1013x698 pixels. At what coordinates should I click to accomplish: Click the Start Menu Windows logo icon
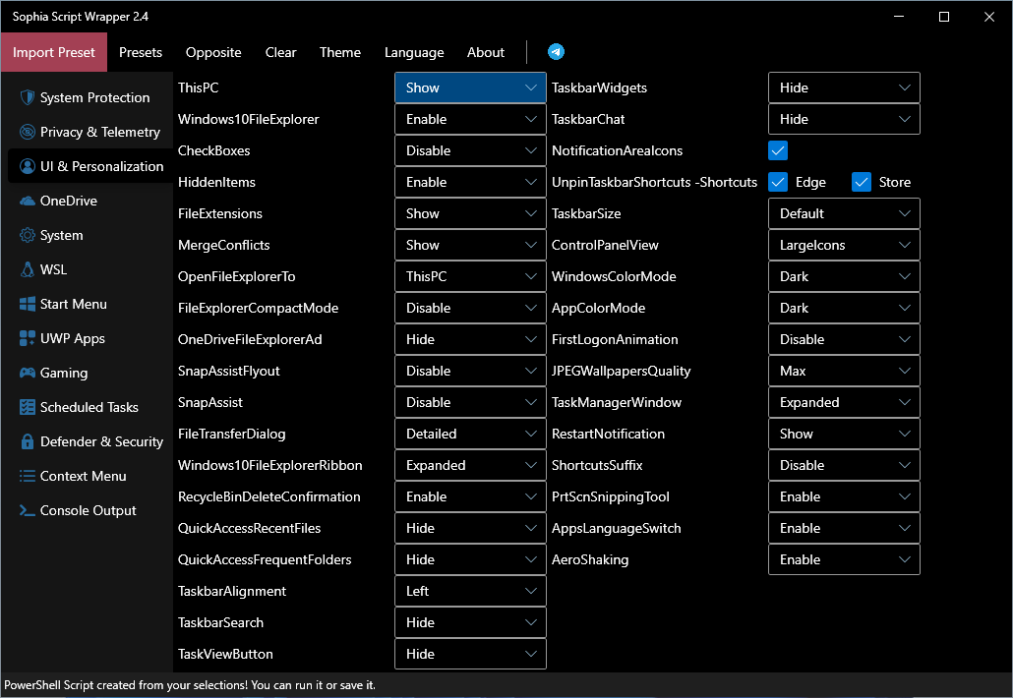(x=28, y=304)
